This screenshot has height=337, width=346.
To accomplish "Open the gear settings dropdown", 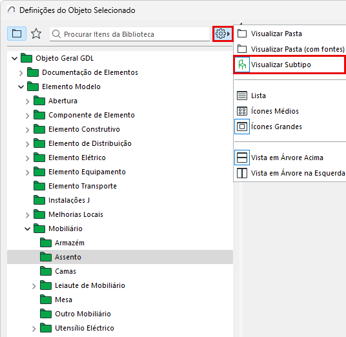I will click(x=223, y=34).
